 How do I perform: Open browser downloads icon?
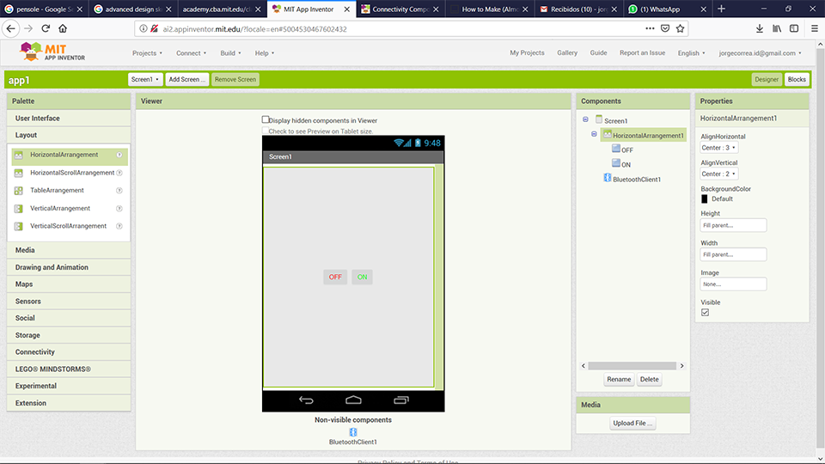pyautogui.click(x=759, y=28)
